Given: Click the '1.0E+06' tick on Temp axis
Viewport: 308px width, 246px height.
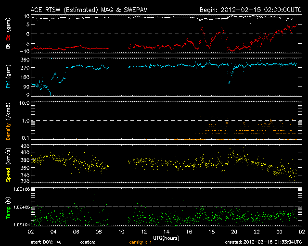Looking at the screenshot, I should 21,189.
